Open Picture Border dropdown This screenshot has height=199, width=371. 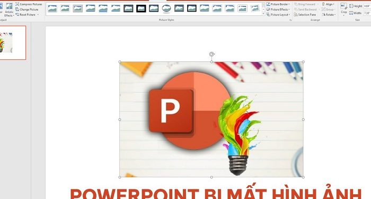(x=278, y=4)
